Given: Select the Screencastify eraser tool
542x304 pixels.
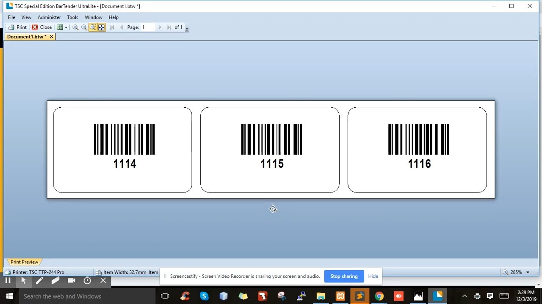Looking at the screenshot, I should click(55, 280).
